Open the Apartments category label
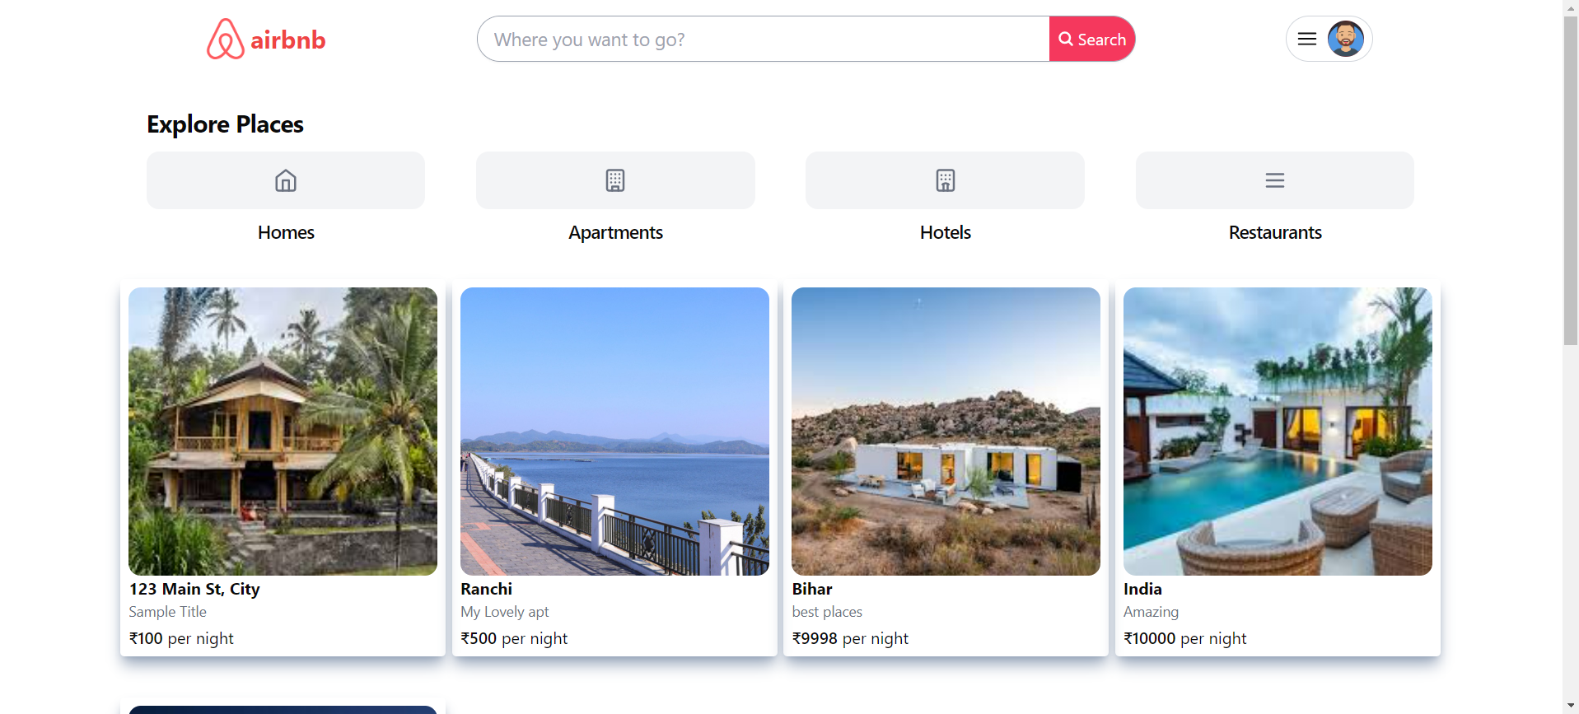1579x714 pixels. (615, 232)
